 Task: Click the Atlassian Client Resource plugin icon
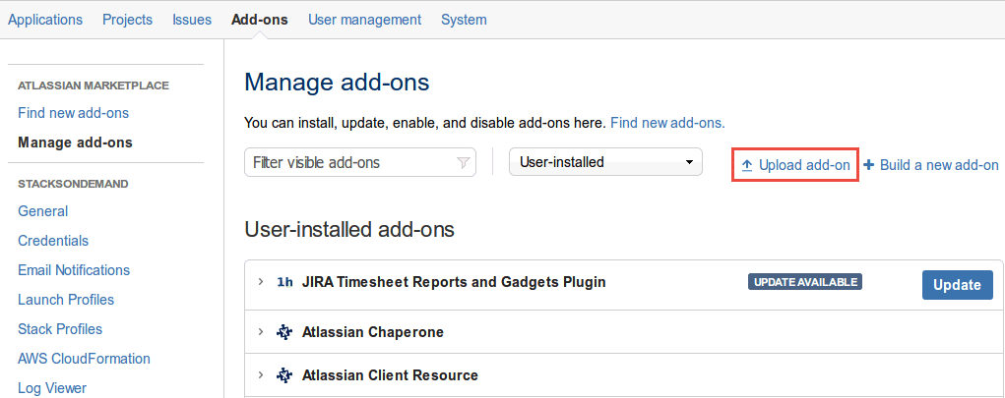tap(283, 375)
